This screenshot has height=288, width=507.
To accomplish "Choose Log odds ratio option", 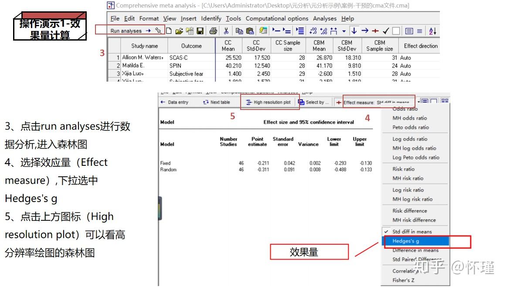I will point(410,139).
